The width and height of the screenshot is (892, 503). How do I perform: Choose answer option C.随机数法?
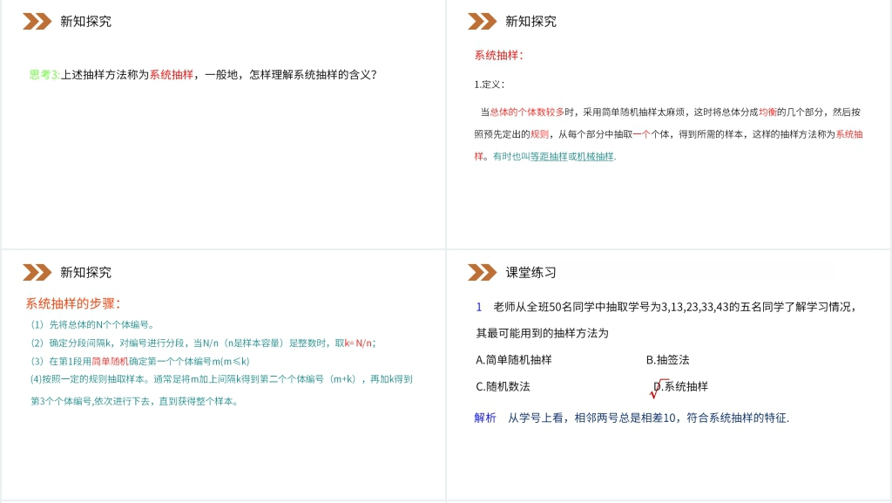503,386
